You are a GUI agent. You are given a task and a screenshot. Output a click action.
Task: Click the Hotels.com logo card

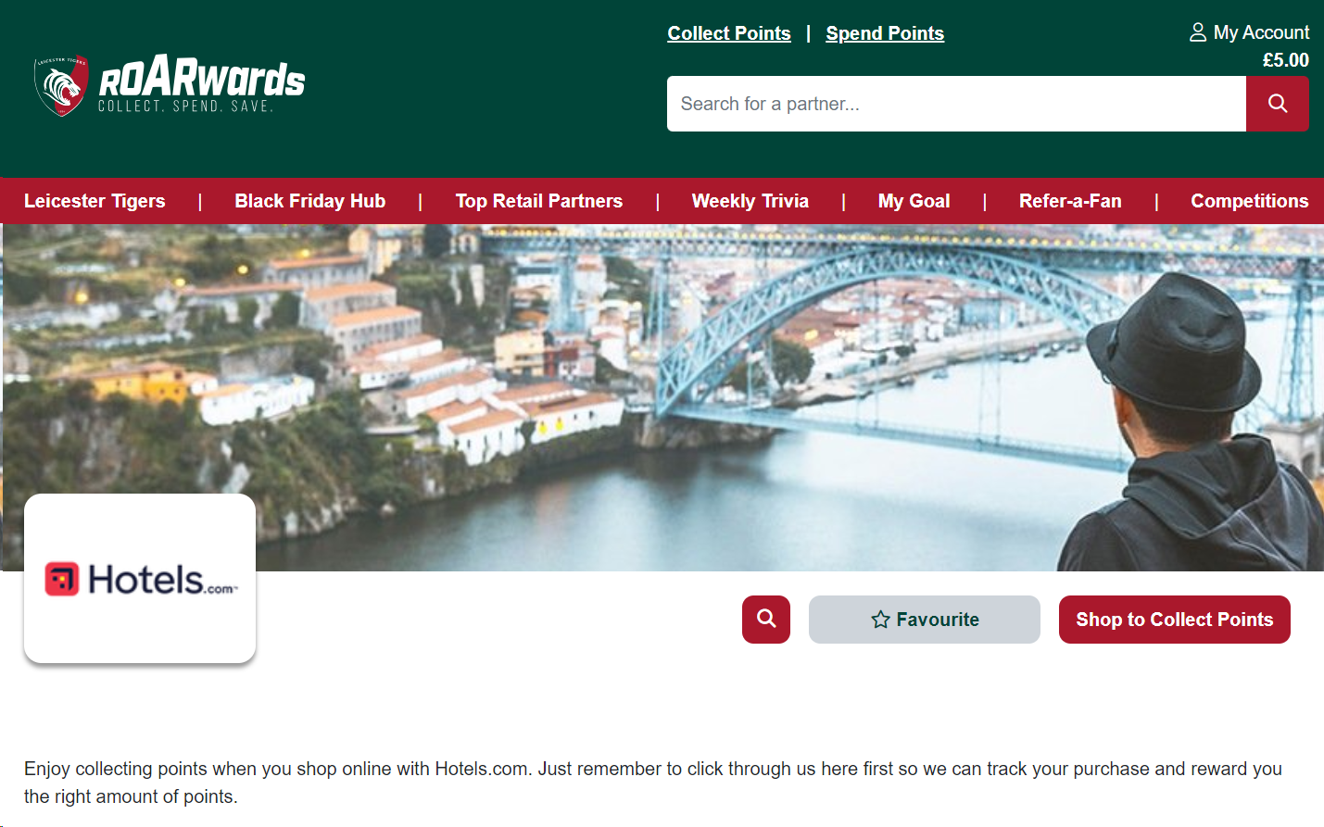(140, 578)
